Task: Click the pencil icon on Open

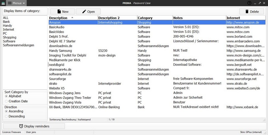Action: point(82,12)
